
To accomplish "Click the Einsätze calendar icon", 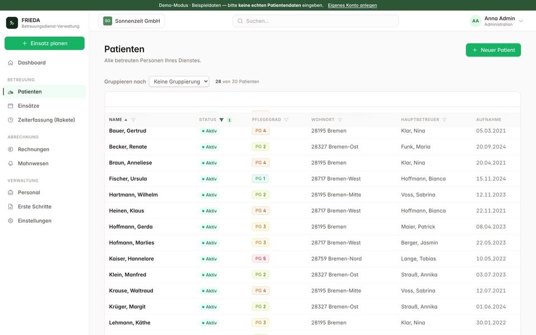I will click(x=11, y=106).
